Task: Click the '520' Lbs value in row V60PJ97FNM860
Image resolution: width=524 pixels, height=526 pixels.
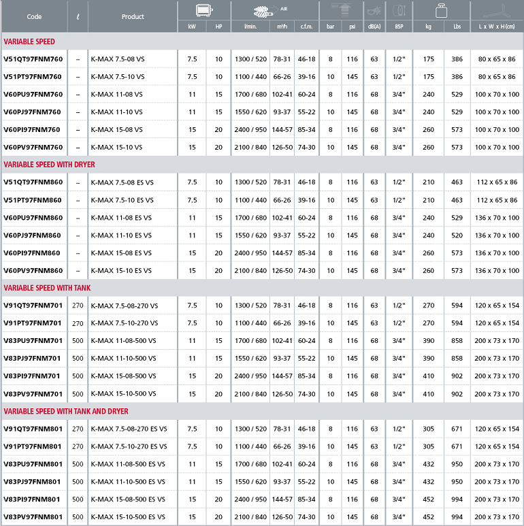Action: 457,235
